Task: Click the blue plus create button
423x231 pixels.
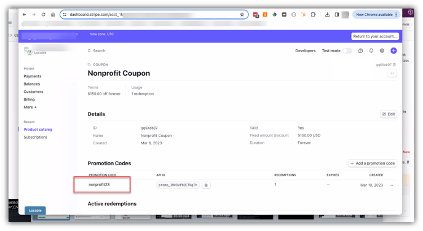Action: [x=393, y=50]
